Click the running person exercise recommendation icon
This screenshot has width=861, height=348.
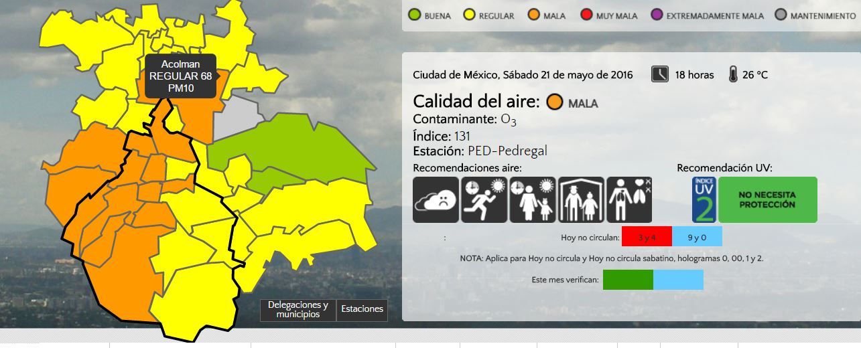pyautogui.click(x=484, y=199)
